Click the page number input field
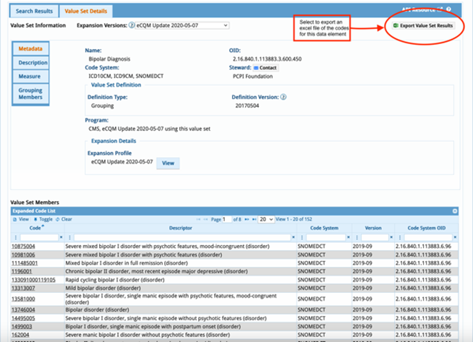Screen dimensions: 473x342 pyautogui.click(x=226, y=219)
